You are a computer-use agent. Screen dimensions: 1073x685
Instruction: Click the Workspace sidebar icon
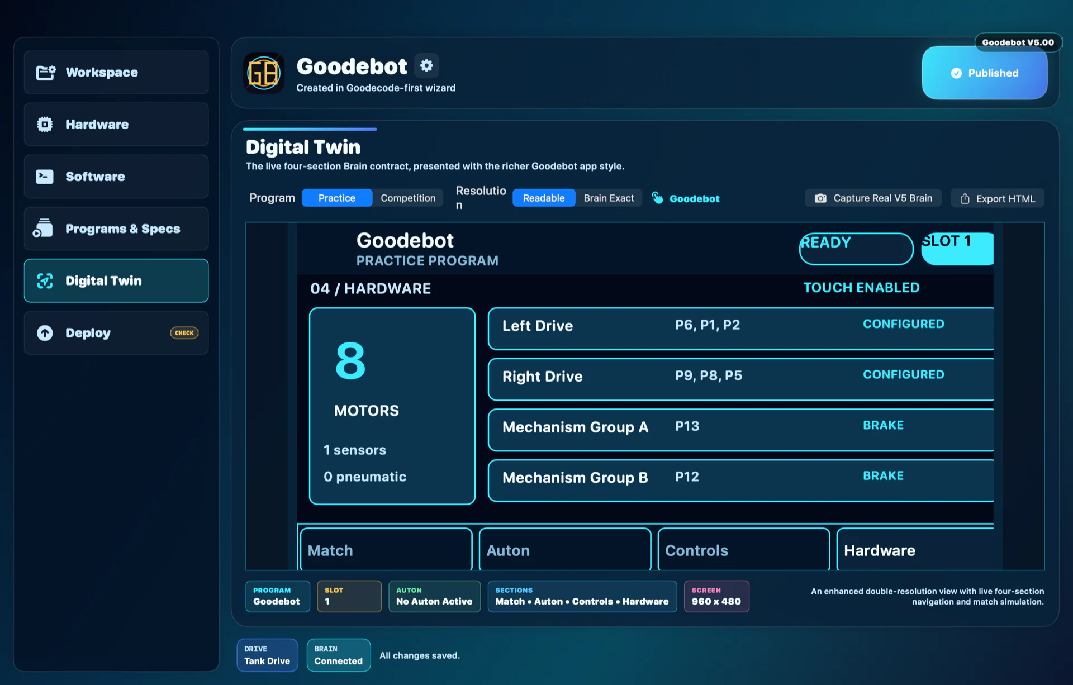click(x=46, y=73)
